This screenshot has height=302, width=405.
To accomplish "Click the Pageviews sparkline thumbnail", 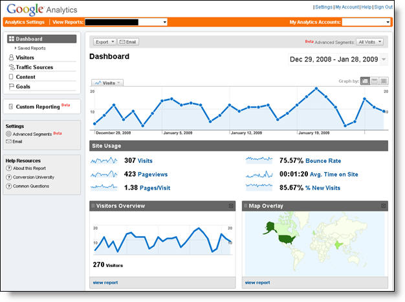I will [104, 174].
